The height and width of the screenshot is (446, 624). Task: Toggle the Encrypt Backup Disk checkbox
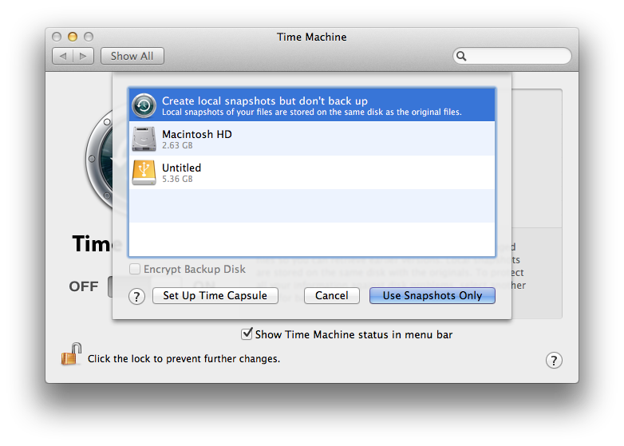[x=135, y=269]
